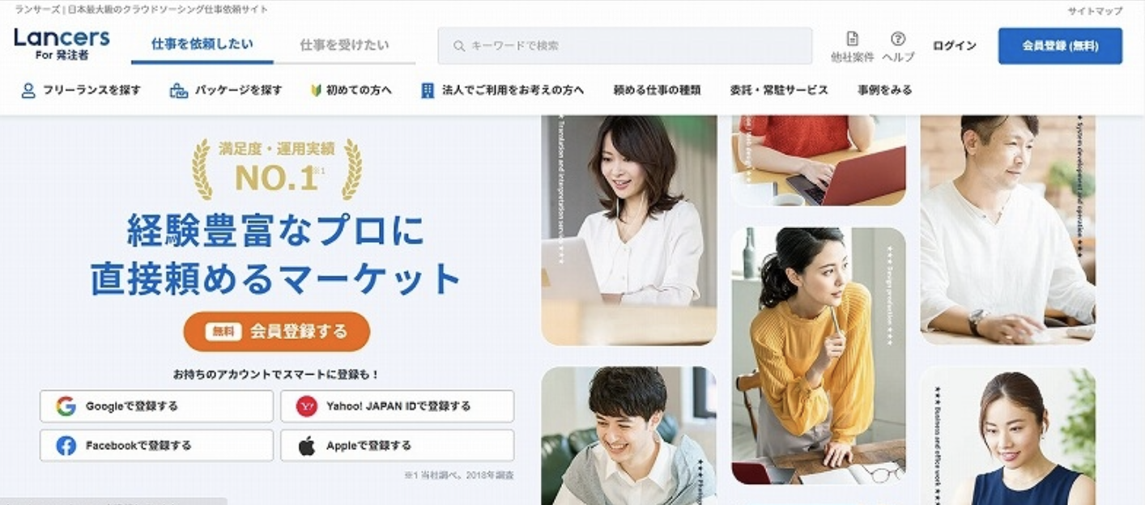Focus the キーワードで検索 search field

625,46
